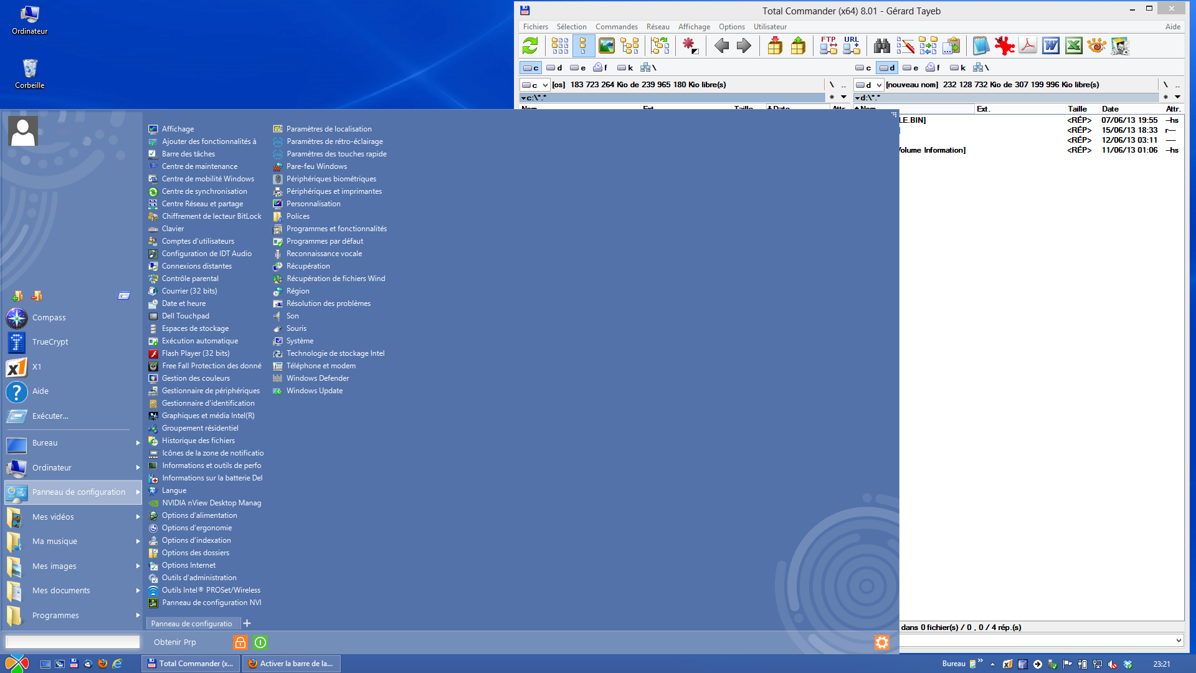Launch the Excel icon in the toolbar
This screenshot has height=673, width=1196.
coord(1074,45)
